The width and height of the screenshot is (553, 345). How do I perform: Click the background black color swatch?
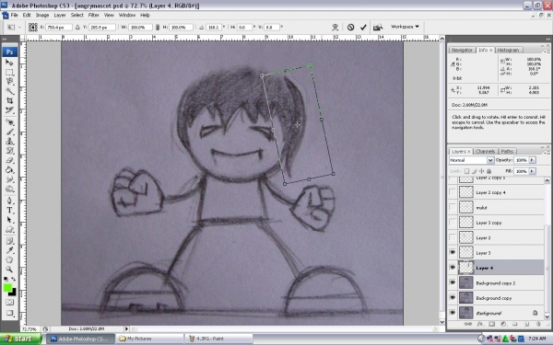(x=13, y=293)
